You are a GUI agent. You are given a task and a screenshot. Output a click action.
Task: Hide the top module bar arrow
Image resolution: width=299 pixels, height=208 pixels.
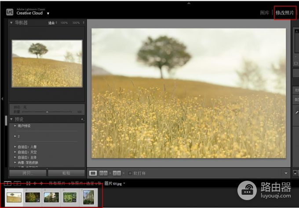coord(189,3)
